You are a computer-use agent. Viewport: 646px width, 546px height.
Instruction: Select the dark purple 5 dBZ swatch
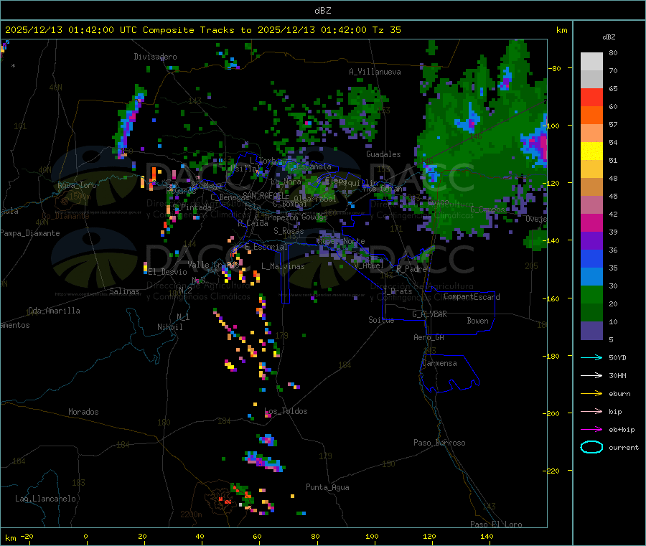pyautogui.click(x=591, y=331)
